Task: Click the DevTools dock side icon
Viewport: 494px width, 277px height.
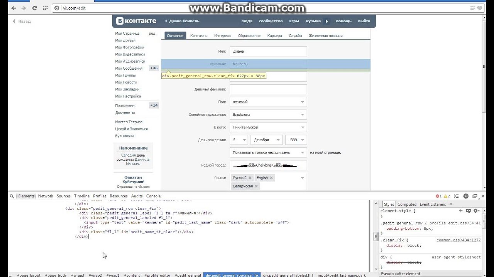Action: click(475, 196)
